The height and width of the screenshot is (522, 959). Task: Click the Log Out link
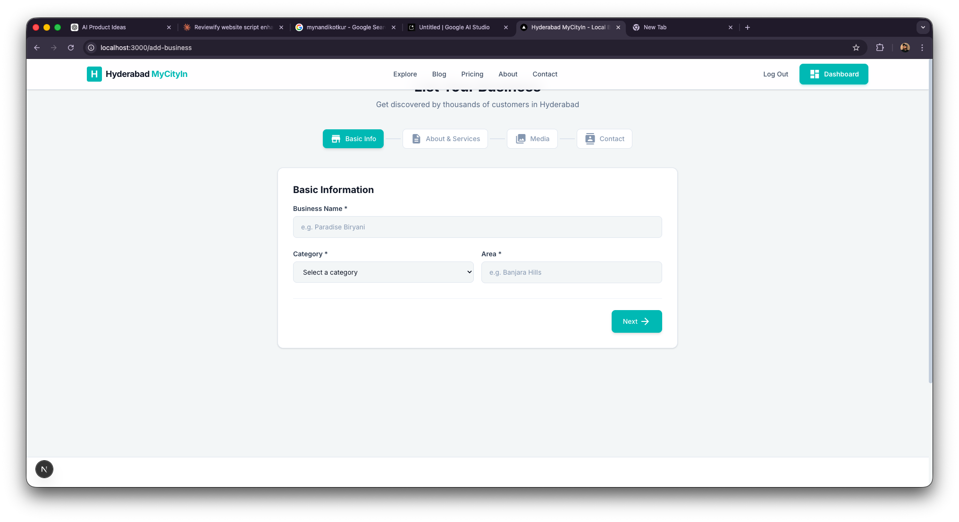click(x=775, y=74)
